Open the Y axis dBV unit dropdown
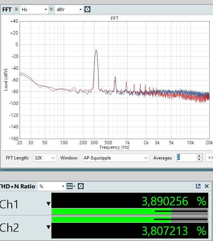Screen dimensions: 213x241 tap(69, 10)
